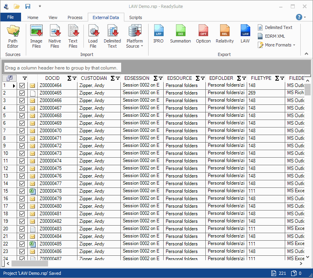Viewport: 313px width, 278px height.
Task: Open the File menu
Action: point(10,17)
